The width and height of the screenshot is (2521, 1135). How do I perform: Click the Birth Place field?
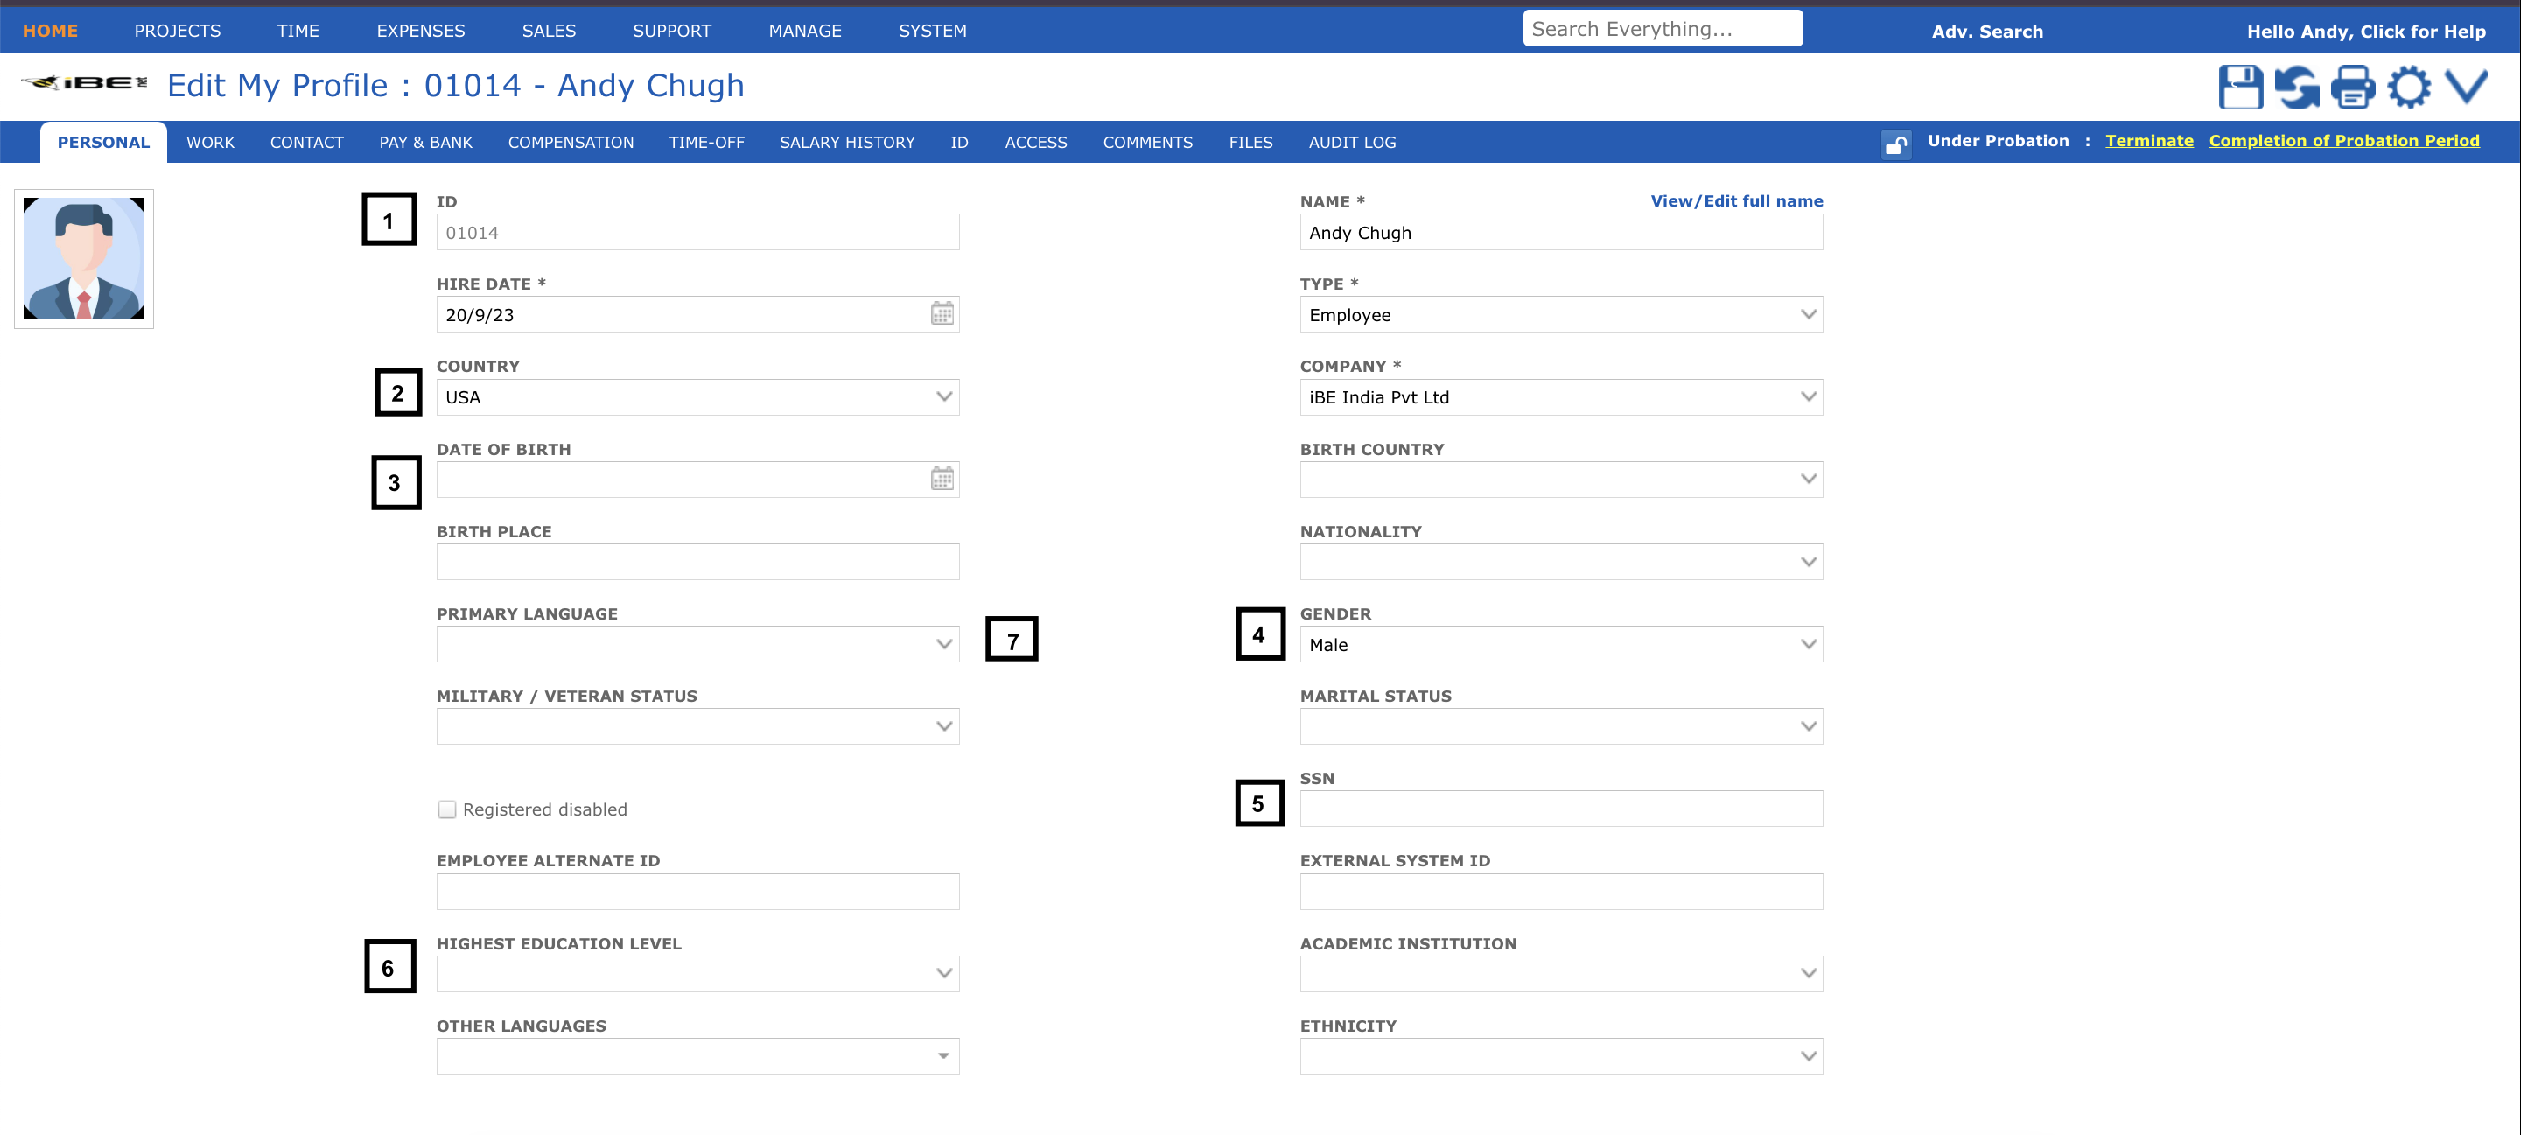click(x=697, y=562)
